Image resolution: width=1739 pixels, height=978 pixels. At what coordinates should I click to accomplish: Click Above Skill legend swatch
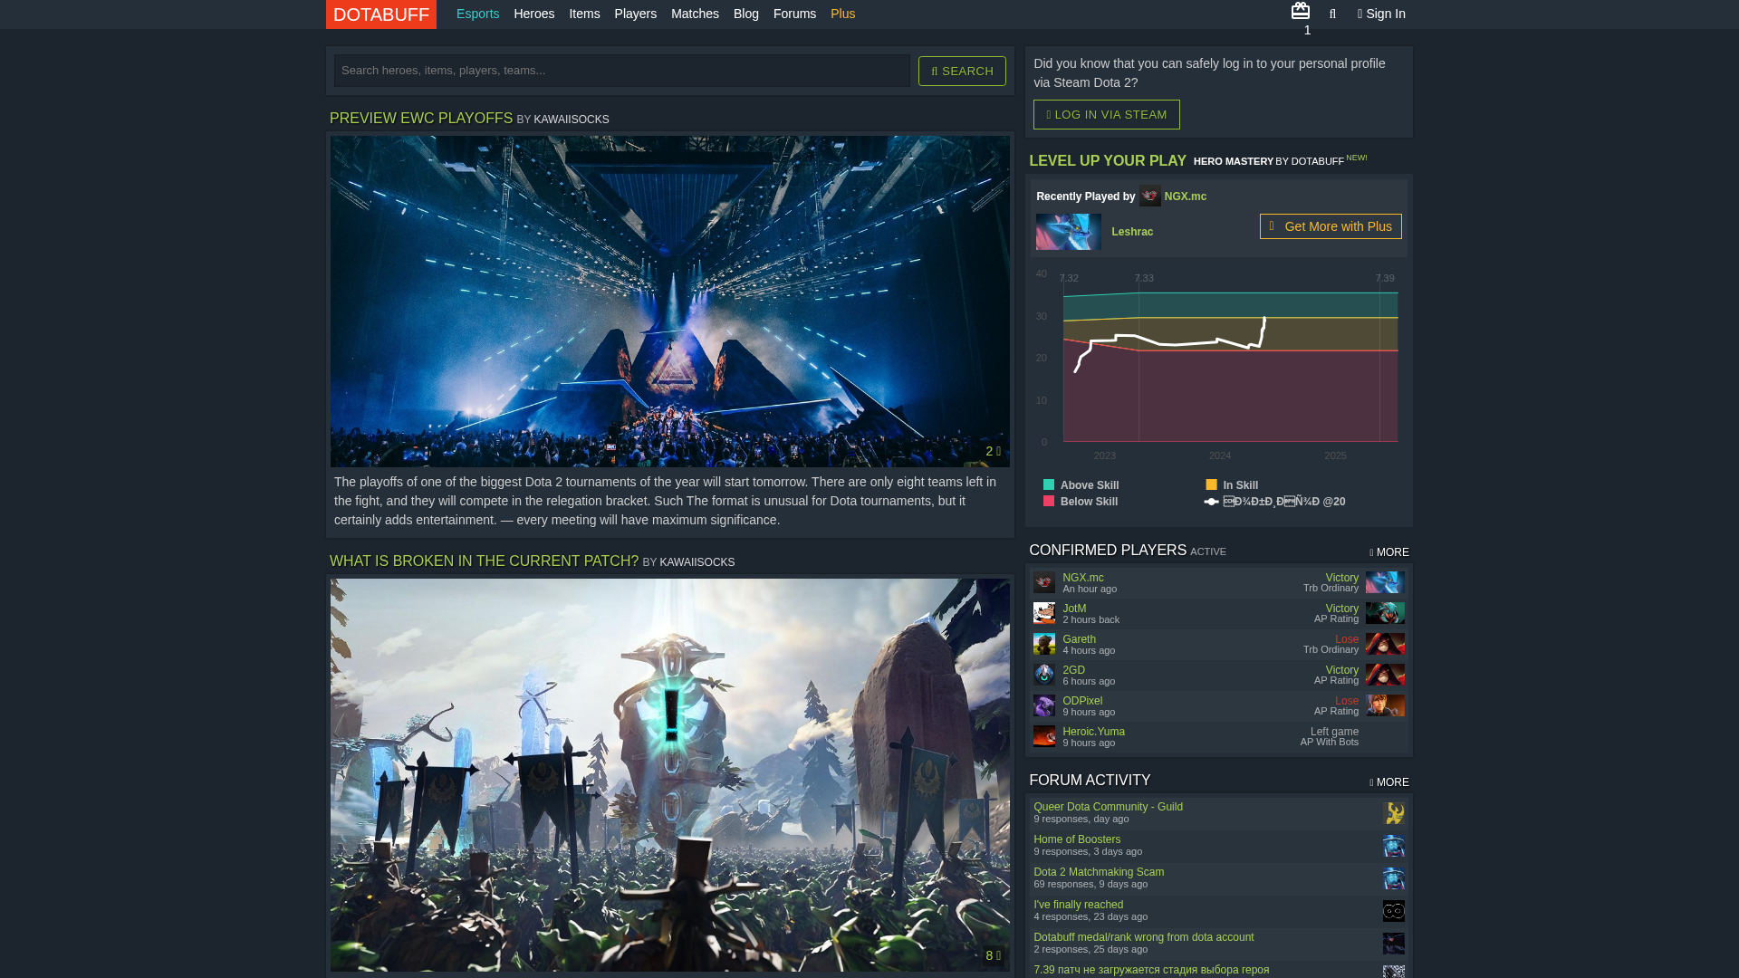coord(1049,484)
